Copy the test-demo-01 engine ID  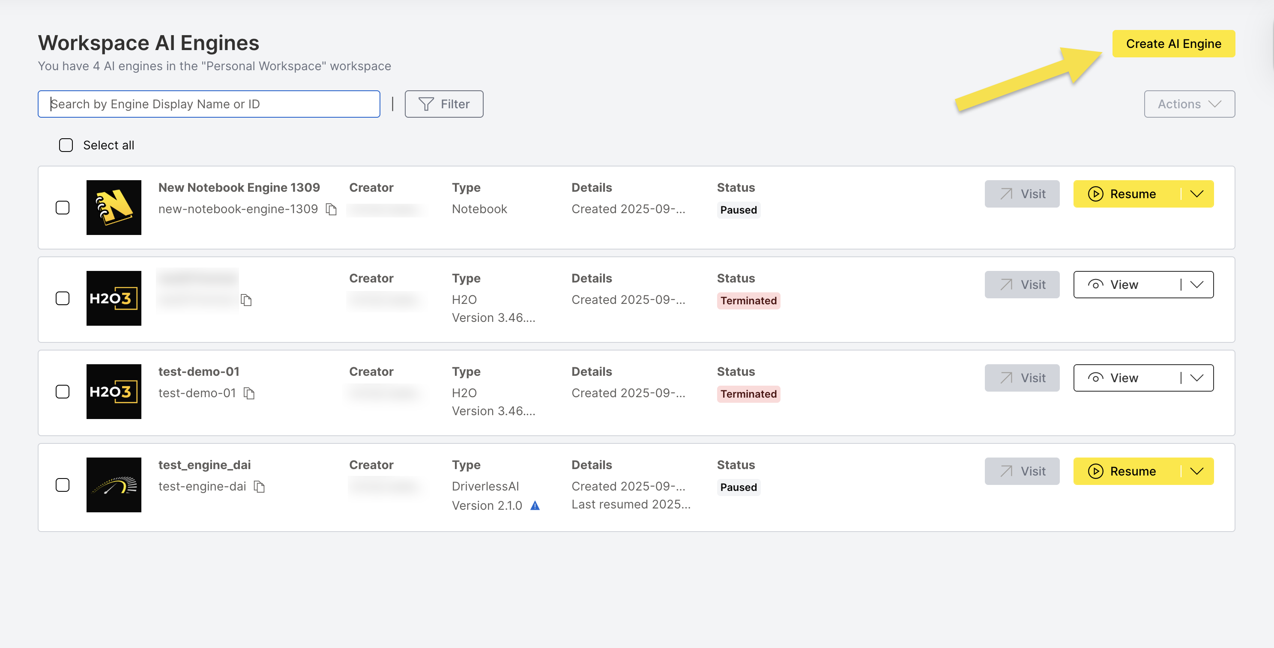(x=249, y=393)
